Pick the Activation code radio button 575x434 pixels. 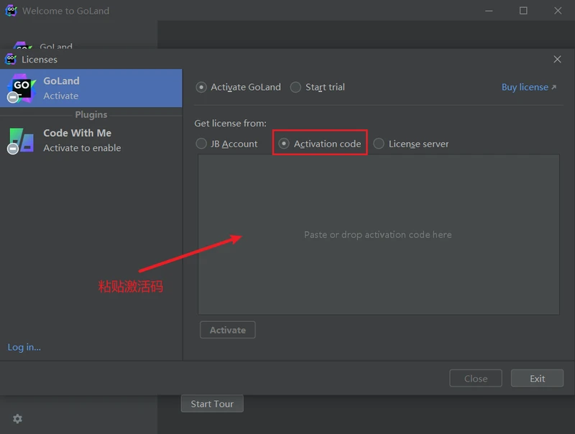[285, 144]
